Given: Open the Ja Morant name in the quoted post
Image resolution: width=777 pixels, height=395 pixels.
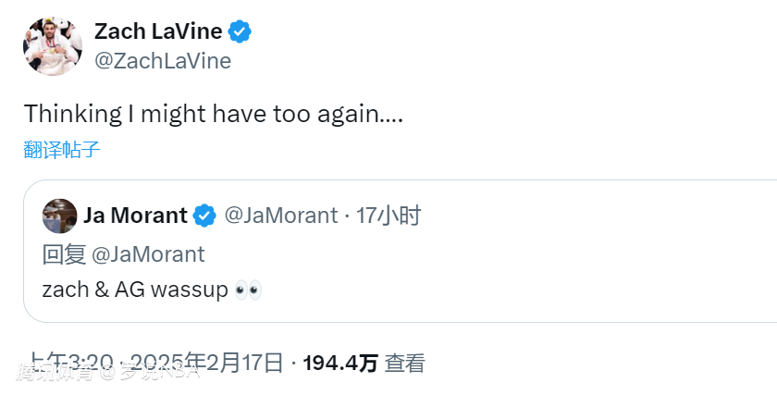Looking at the screenshot, I should tap(135, 216).
